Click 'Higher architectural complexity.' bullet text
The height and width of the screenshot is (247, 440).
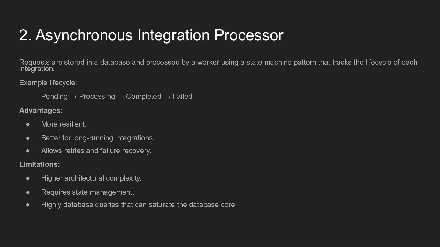tap(91, 178)
